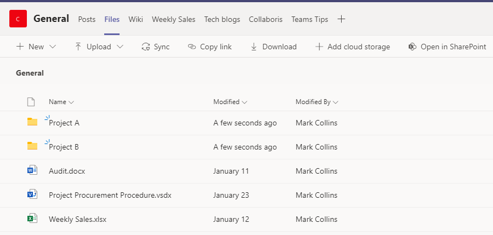
Task: Click the red team avatar icon
Action: coord(18,19)
